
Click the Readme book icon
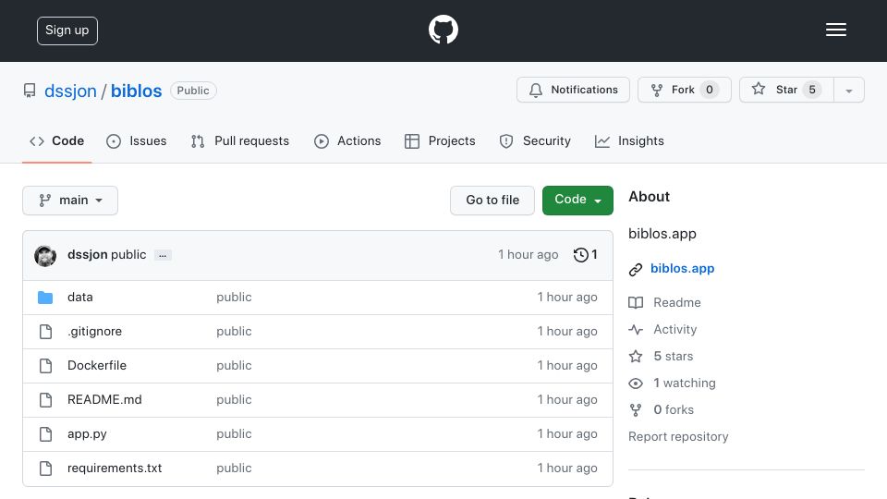pyautogui.click(x=636, y=303)
